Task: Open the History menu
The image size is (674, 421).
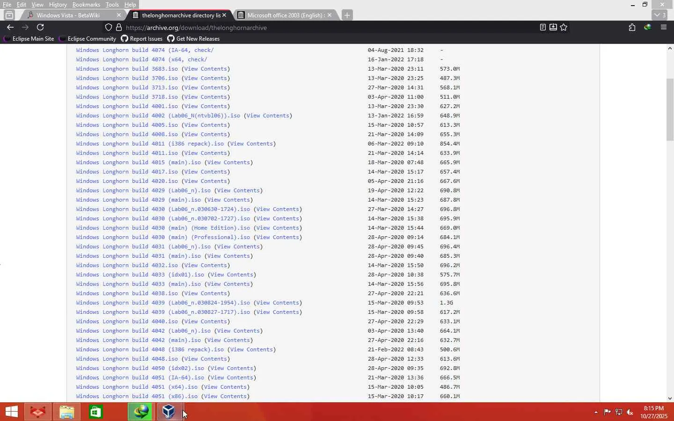Action: (x=58, y=5)
